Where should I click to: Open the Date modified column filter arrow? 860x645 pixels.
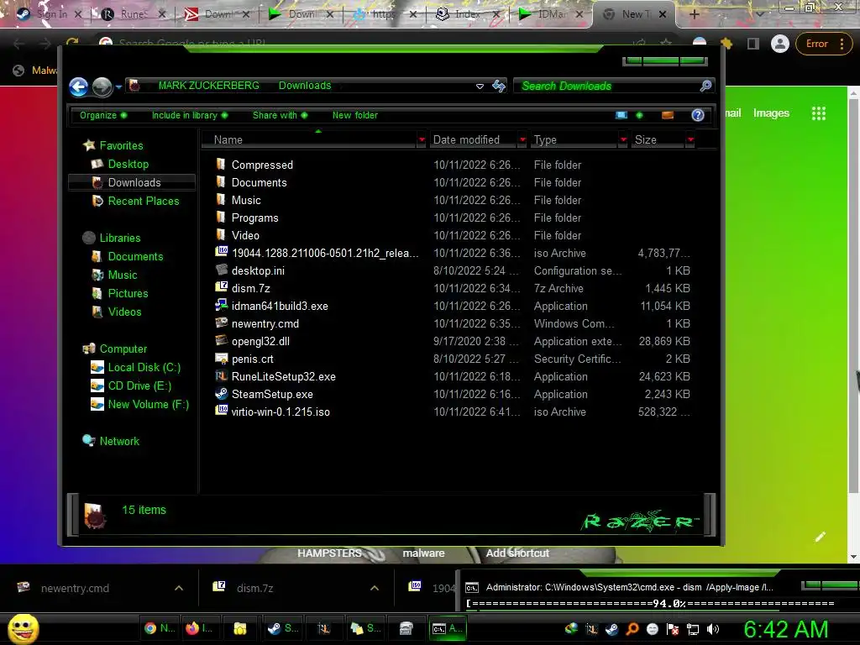pyautogui.click(x=522, y=140)
